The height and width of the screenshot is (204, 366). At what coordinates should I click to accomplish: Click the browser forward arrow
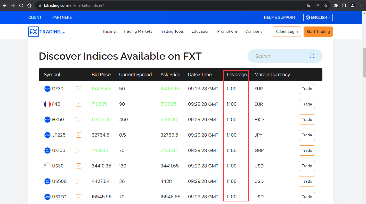coord(13,5)
